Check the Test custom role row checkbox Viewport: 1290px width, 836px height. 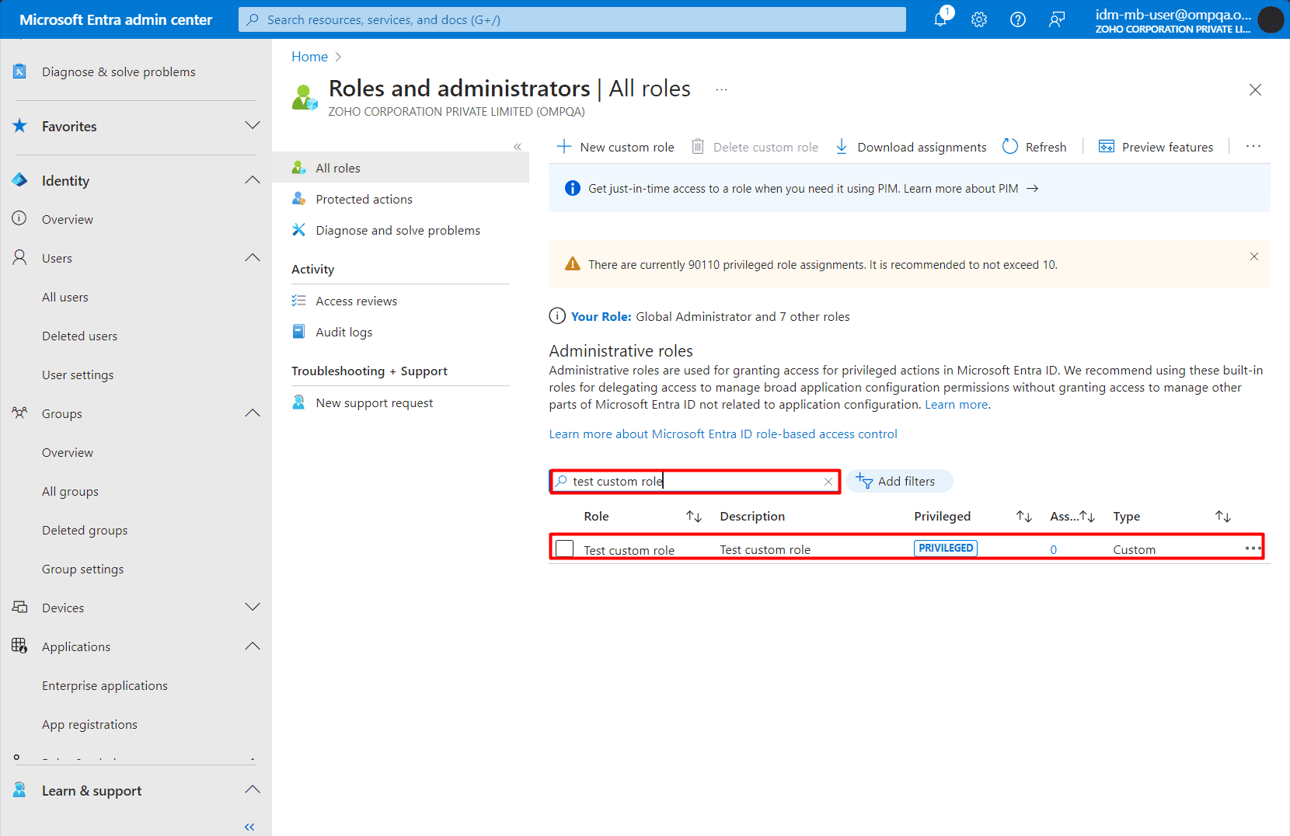(x=564, y=548)
